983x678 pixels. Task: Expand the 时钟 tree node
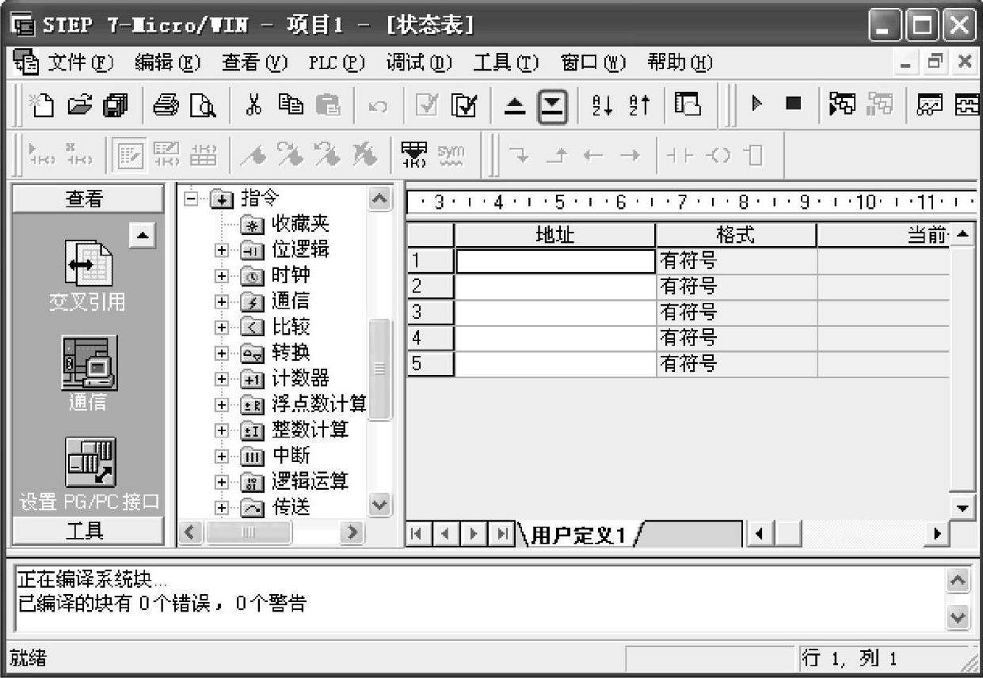(222, 276)
